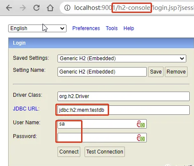
Task: Click the Test Connection button
Action: [105, 152]
